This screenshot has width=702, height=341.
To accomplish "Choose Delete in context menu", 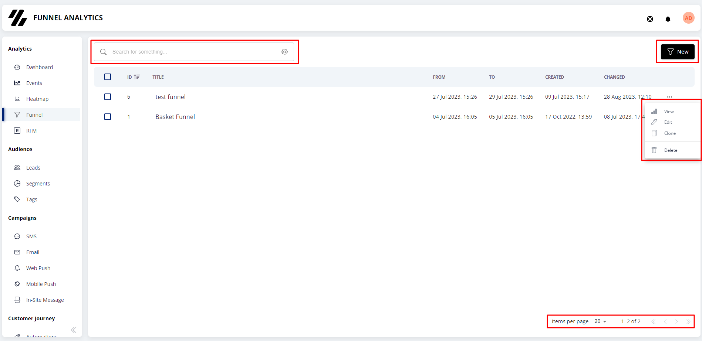I will (x=672, y=150).
